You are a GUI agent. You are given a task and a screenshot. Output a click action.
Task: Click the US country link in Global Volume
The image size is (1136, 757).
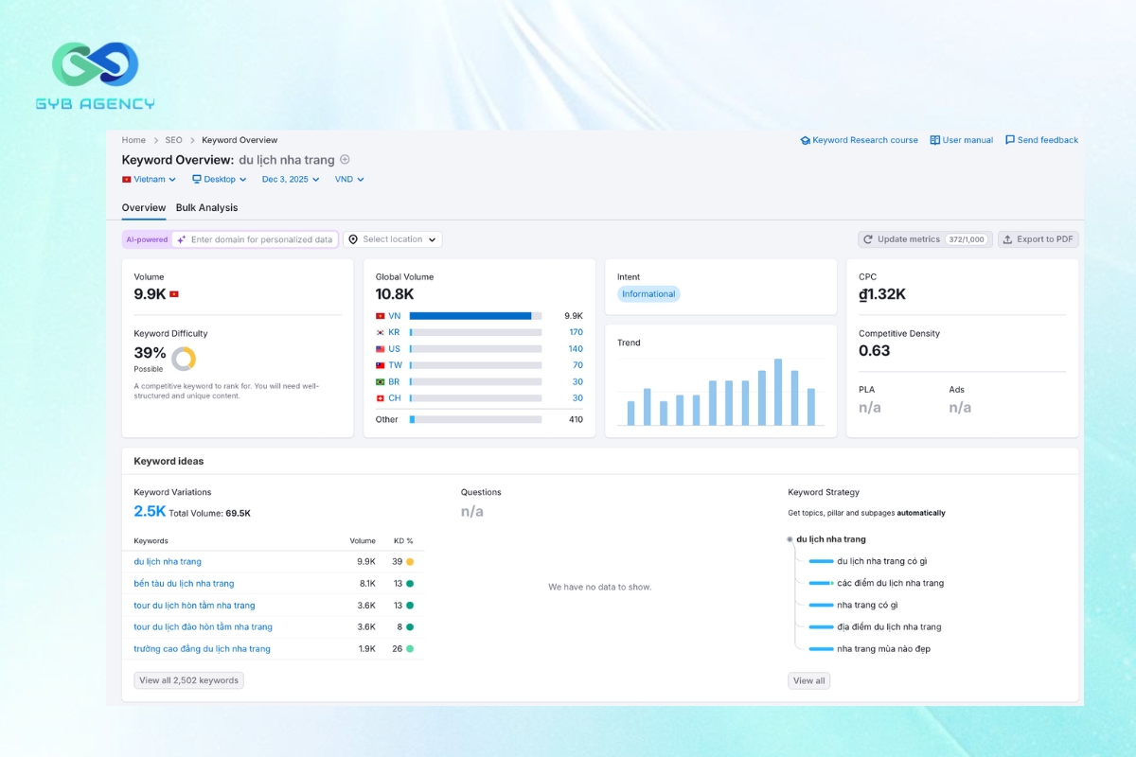(x=394, y=349)
